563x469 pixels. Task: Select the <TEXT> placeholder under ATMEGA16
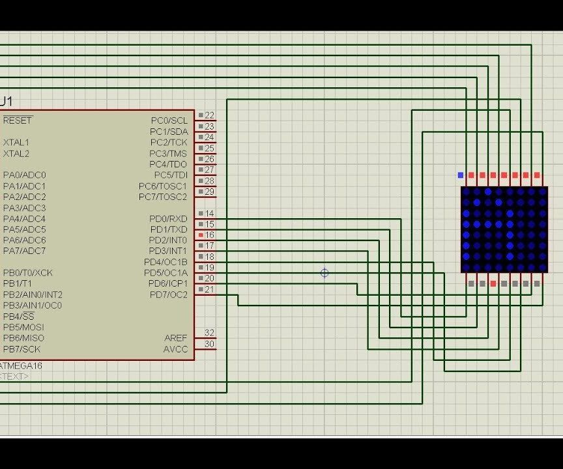point(14,377)
